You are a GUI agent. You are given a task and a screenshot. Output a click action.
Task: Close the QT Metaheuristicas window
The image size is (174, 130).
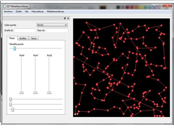point(167,5)
